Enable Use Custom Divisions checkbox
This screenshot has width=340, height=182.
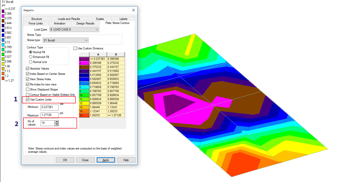[x=75, y=48]
